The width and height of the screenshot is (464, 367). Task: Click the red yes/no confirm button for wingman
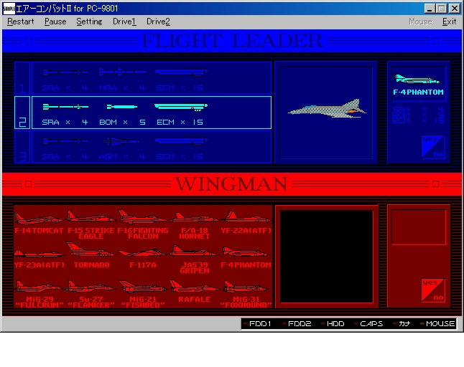click(x=433, y=290)
